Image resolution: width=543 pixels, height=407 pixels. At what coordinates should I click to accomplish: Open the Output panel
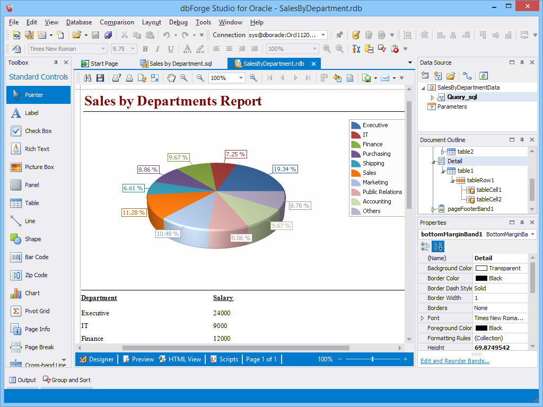pyautogui.click(x=22, y=380)
